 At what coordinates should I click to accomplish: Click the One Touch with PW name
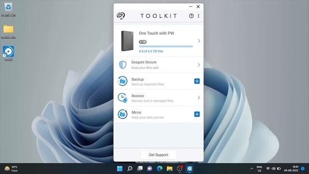pyautogui.click(x=156, y=33)
